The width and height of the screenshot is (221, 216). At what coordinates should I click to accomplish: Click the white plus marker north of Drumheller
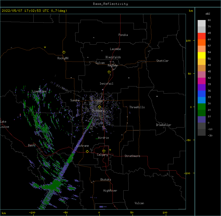tap(157, 96)
